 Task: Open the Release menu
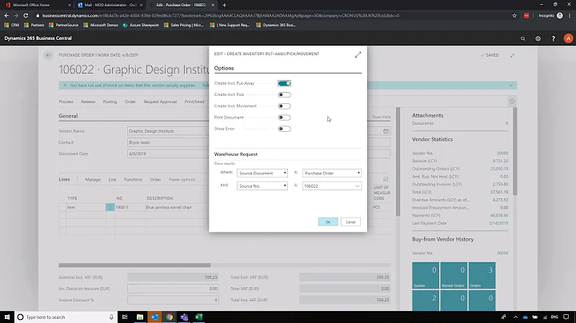point(88,102)
